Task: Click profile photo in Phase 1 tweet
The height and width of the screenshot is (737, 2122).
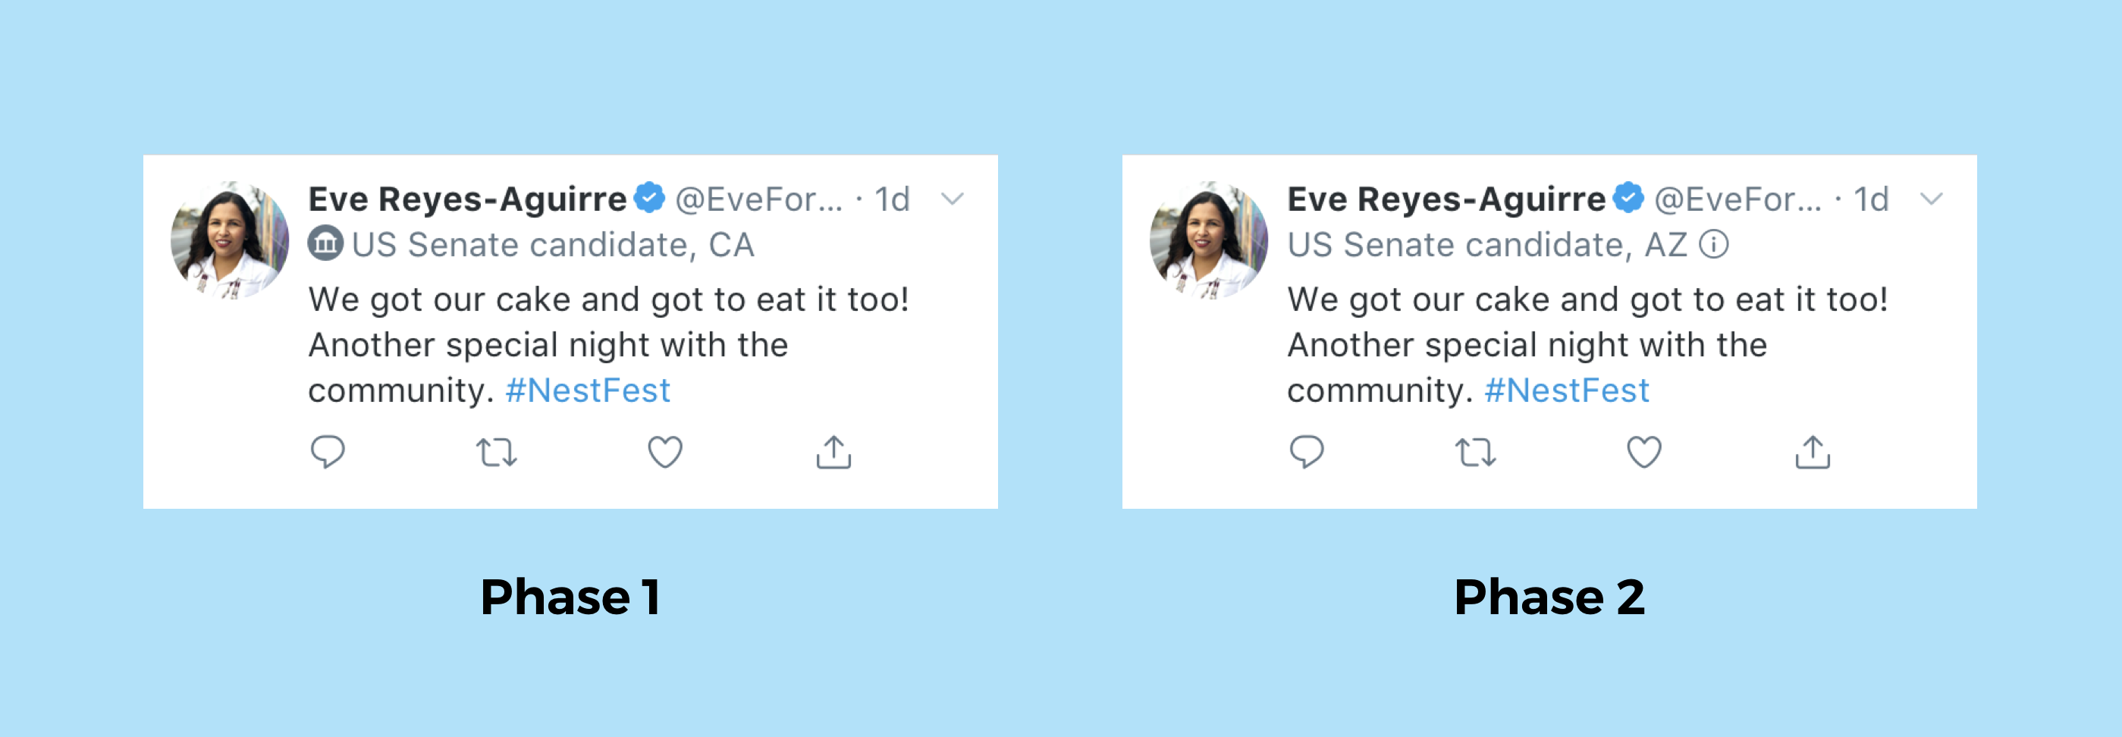Action: click(x=230, y=239)
